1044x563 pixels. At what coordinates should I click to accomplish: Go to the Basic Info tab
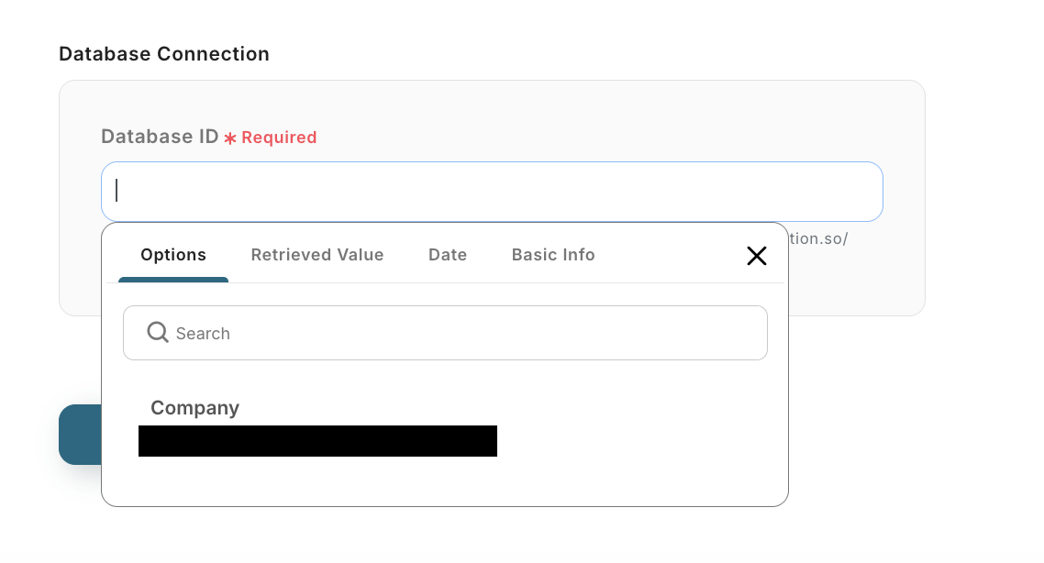coord(553,255)
